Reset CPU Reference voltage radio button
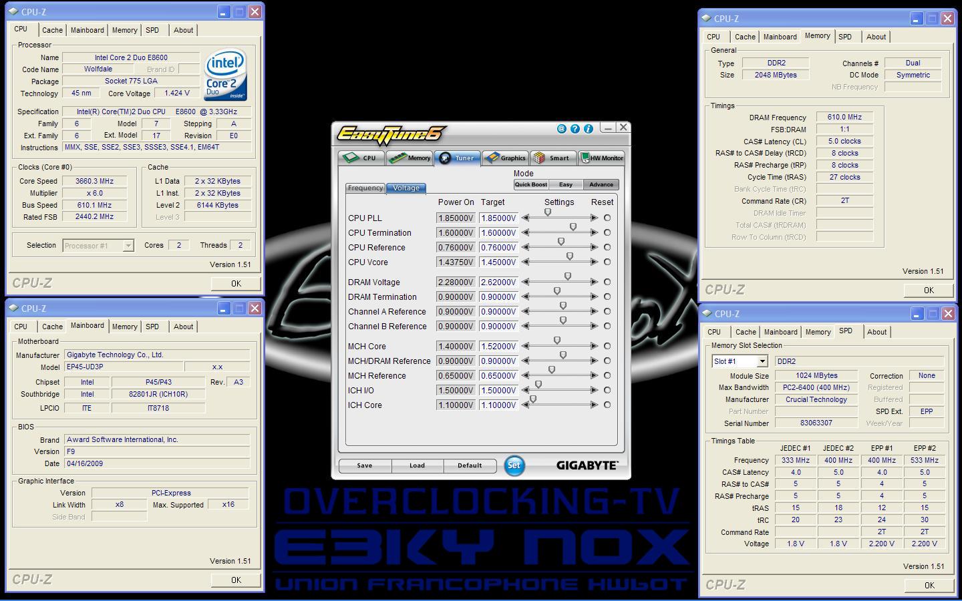 click(x=607, y=247)
